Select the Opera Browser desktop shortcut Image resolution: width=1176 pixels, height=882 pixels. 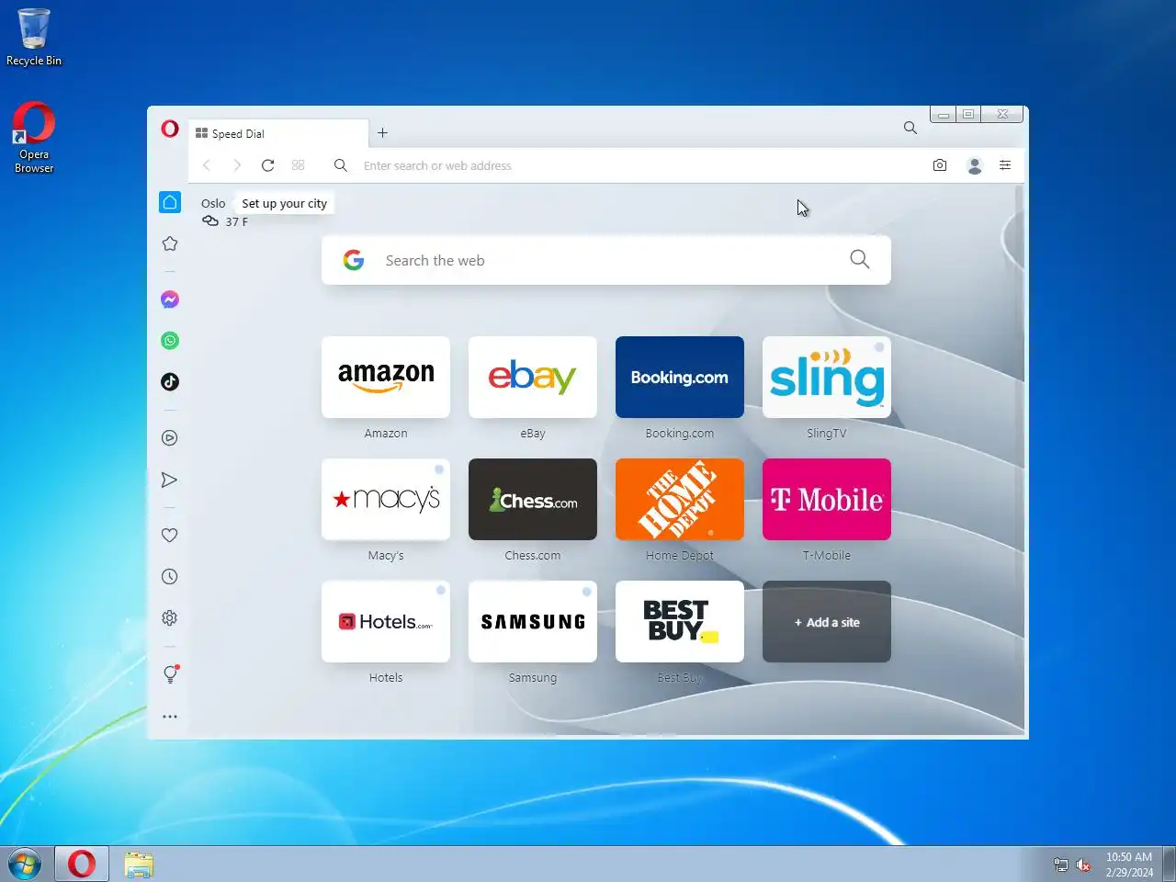point(34,138)
